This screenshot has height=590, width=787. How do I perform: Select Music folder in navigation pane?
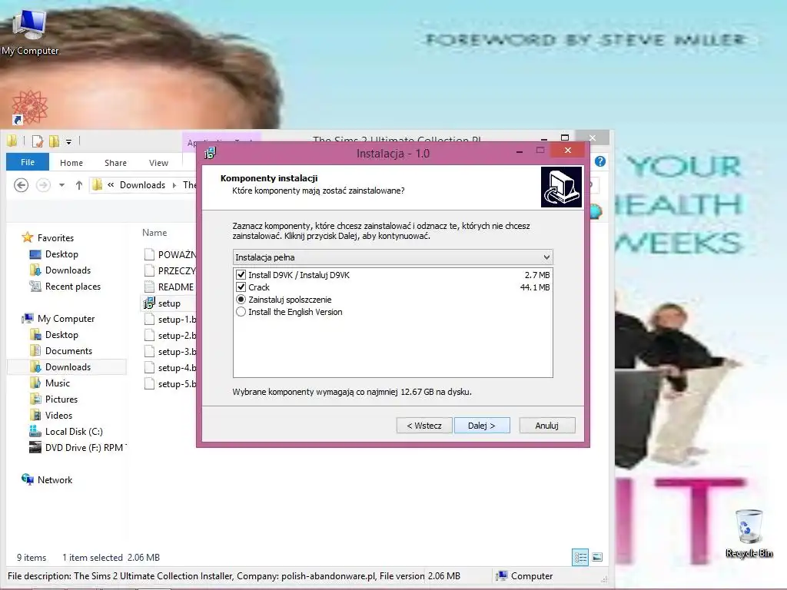57,383
